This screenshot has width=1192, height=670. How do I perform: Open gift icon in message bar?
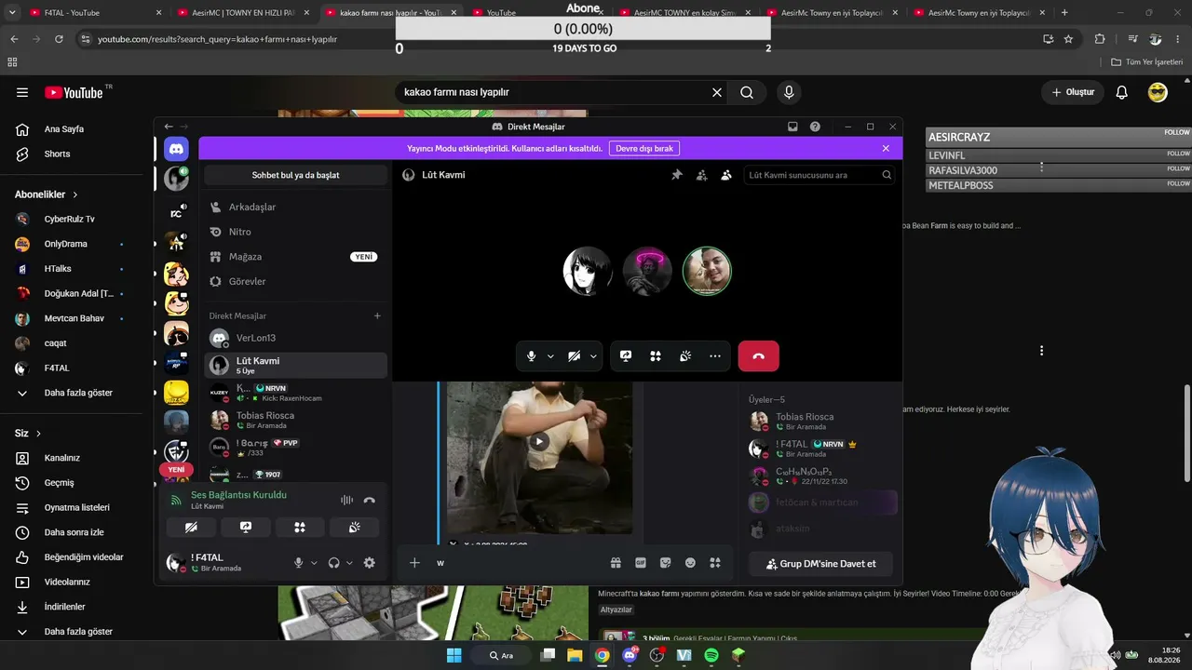pyautogui.click(x=616, y=563)
